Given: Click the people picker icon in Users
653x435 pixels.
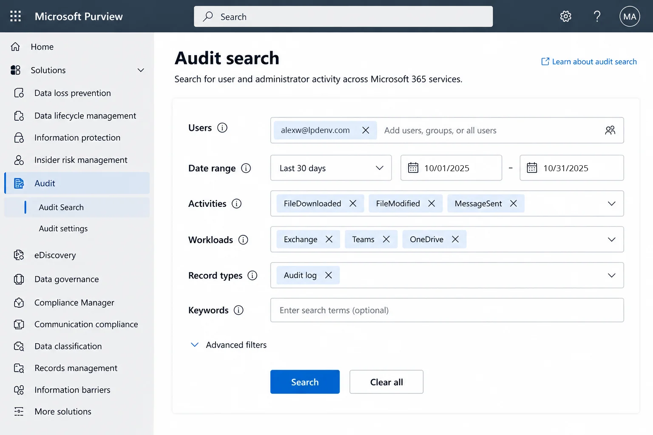Looking at the screenshot, I should click(610, 130).
